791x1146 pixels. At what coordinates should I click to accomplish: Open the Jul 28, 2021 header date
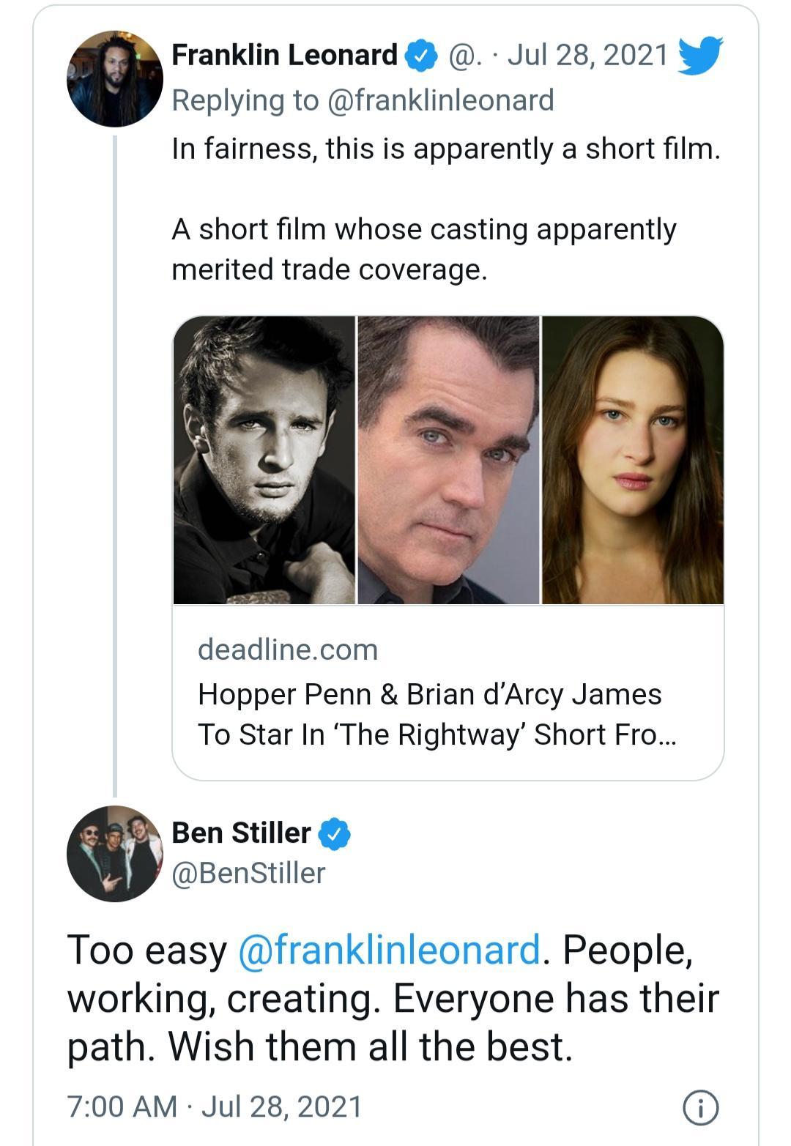click(587, 56)
